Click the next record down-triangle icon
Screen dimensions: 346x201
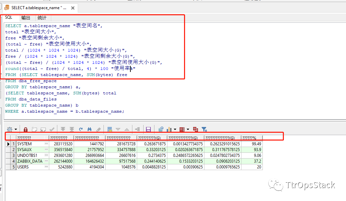pos(118,129)
